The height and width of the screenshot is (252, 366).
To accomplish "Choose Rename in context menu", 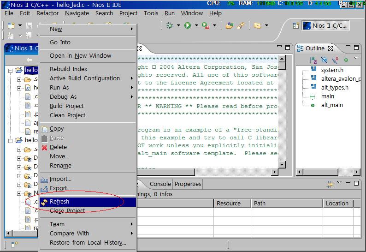I will click(88, 166).
